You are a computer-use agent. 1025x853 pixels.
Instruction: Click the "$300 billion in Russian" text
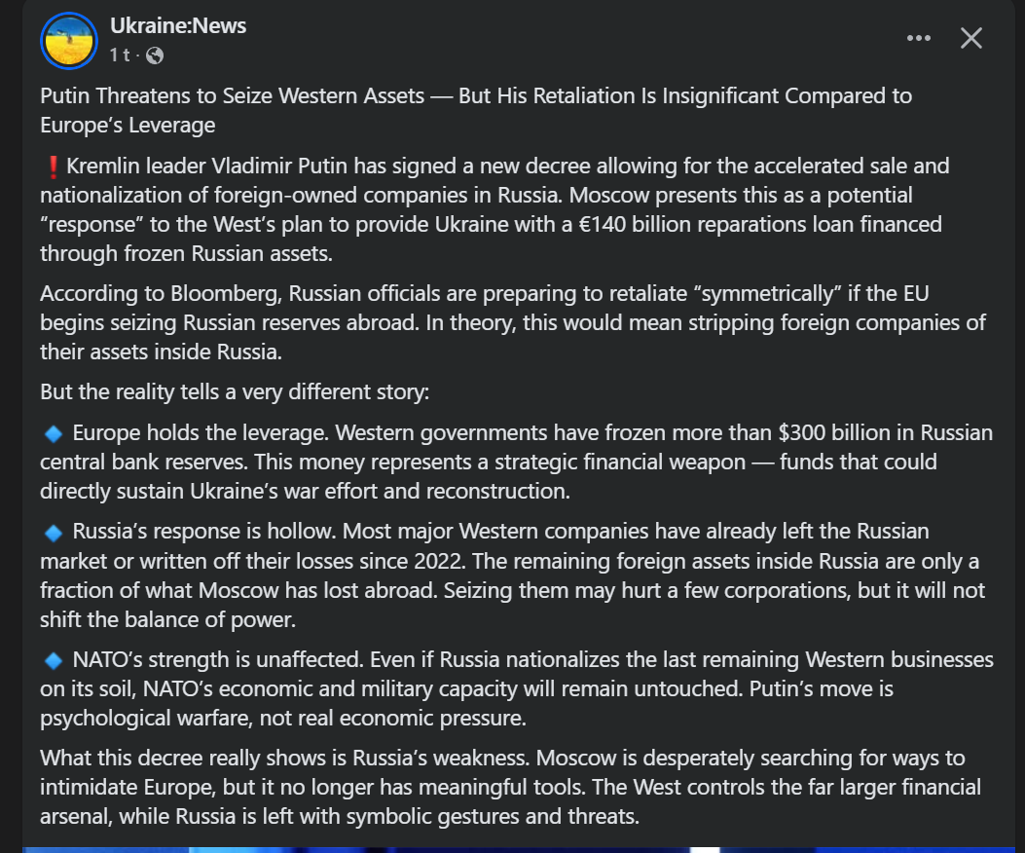886,432
